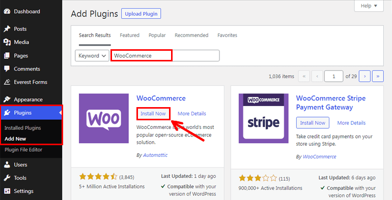
Task: Click 900,000+ Active Installations text
Action: tap(270, 188)
